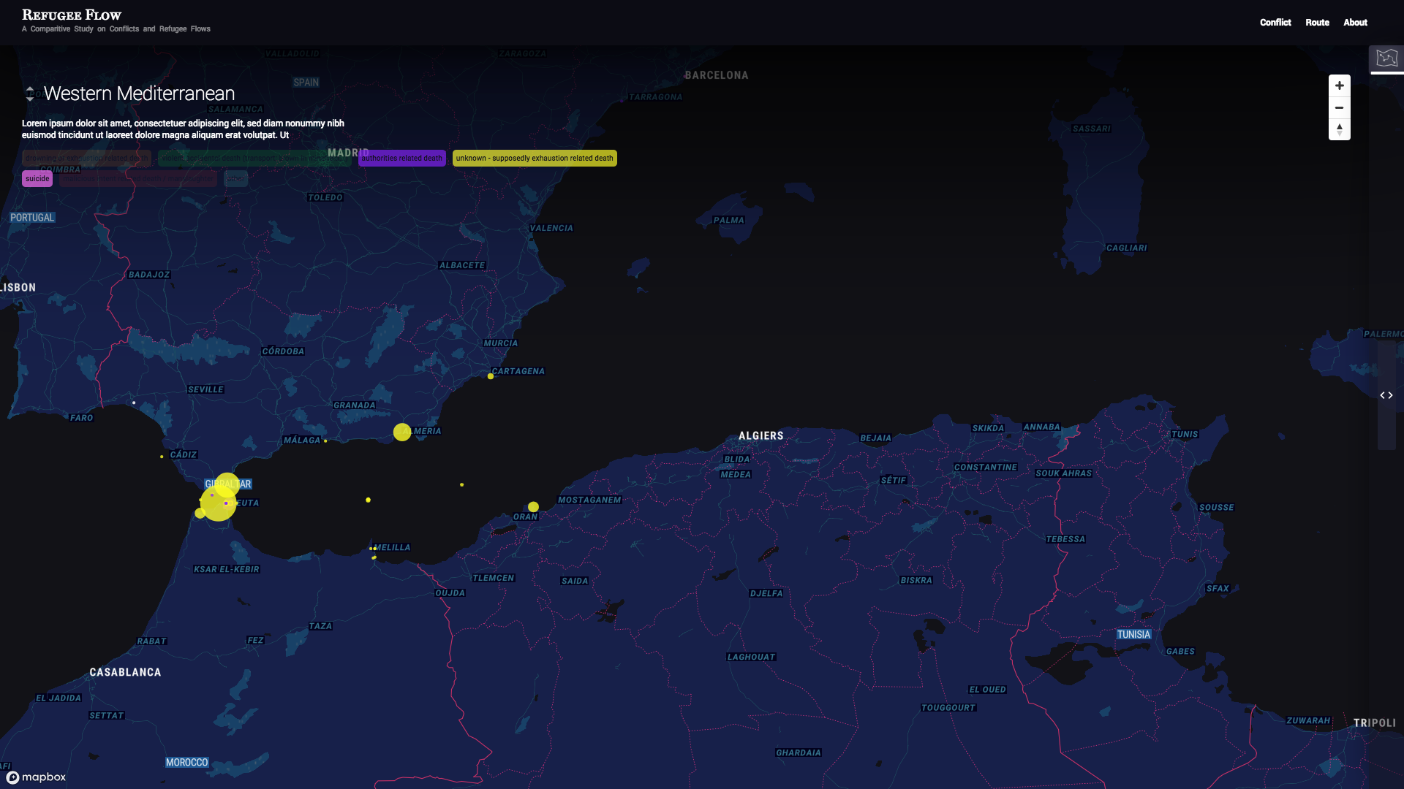1404x789 pixels.
Task: Select the yellow incident dot near Málaga
Action: (325, 441)
